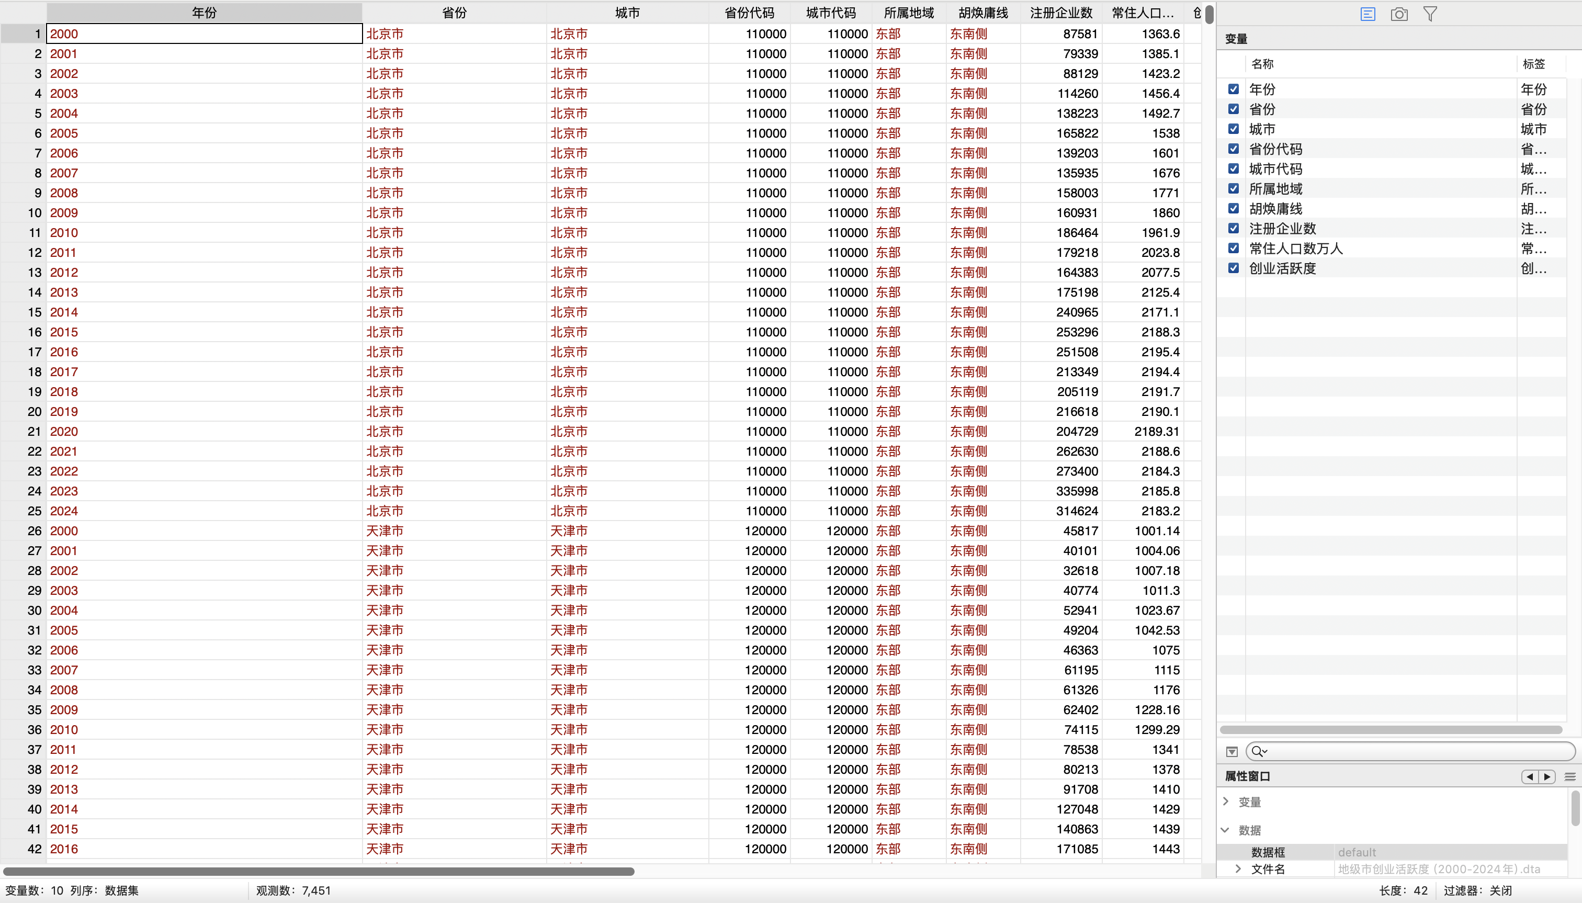Expand the 文件名 property row
Image resolution: width=1582 pixels, height=903 pixels.
click(x=1238, y=869)
